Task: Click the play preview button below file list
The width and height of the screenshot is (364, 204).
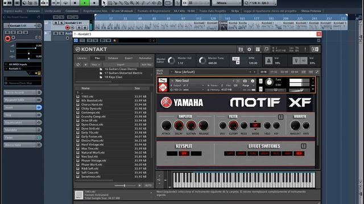Action: [x=139, y=185]
